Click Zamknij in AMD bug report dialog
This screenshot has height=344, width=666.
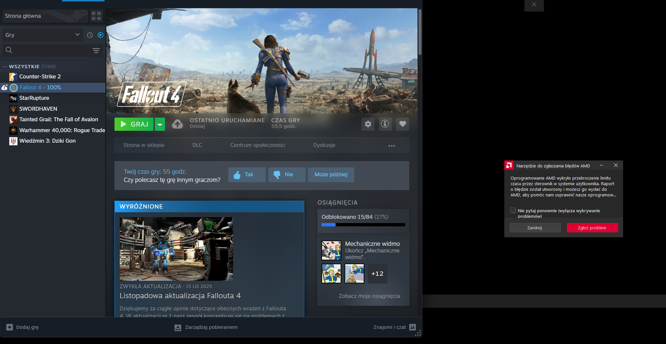[x=535, y=228]
